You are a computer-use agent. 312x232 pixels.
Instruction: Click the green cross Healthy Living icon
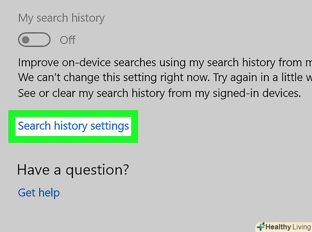[260, 226]
